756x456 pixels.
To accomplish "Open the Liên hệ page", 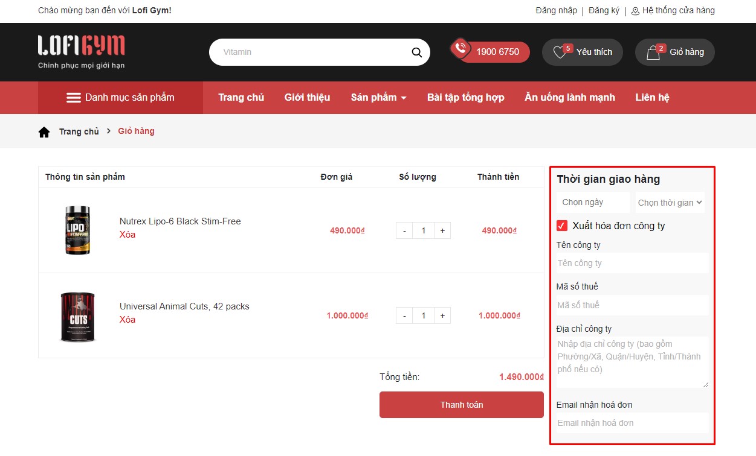I will point(652,98).
